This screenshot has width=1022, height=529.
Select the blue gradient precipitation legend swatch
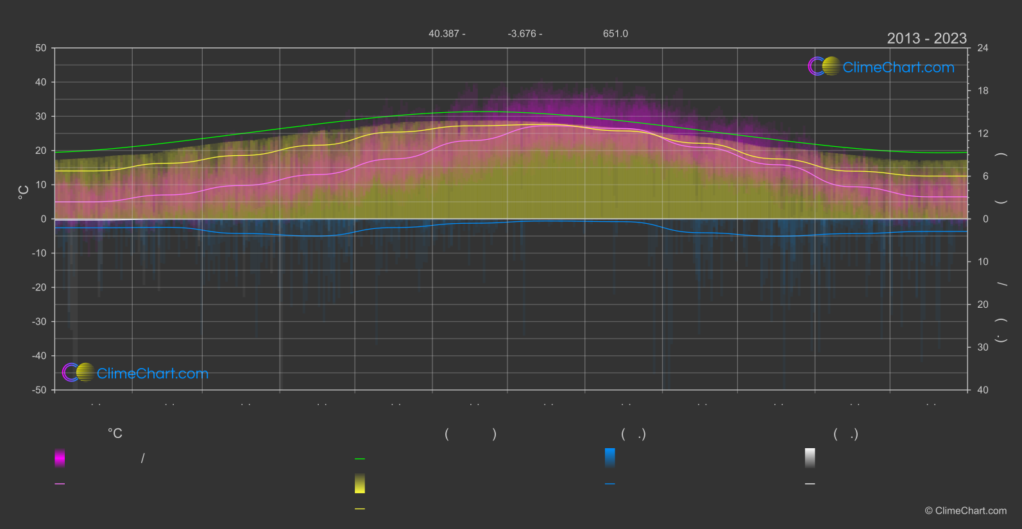[x=610, y=458]
